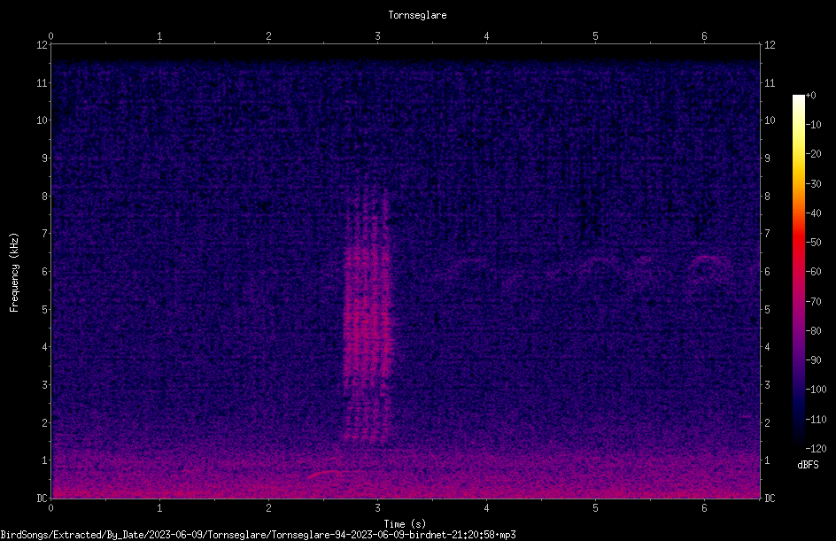Click the file path text at bottom
This screenshot has height=541, width=836.
pyautogui.click(x=258, y=535)
